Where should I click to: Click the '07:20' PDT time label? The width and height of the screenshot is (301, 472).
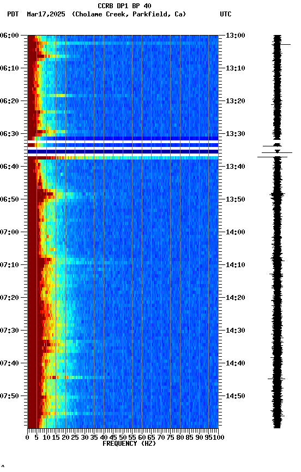pyautogui.click(x=9, y=298)
